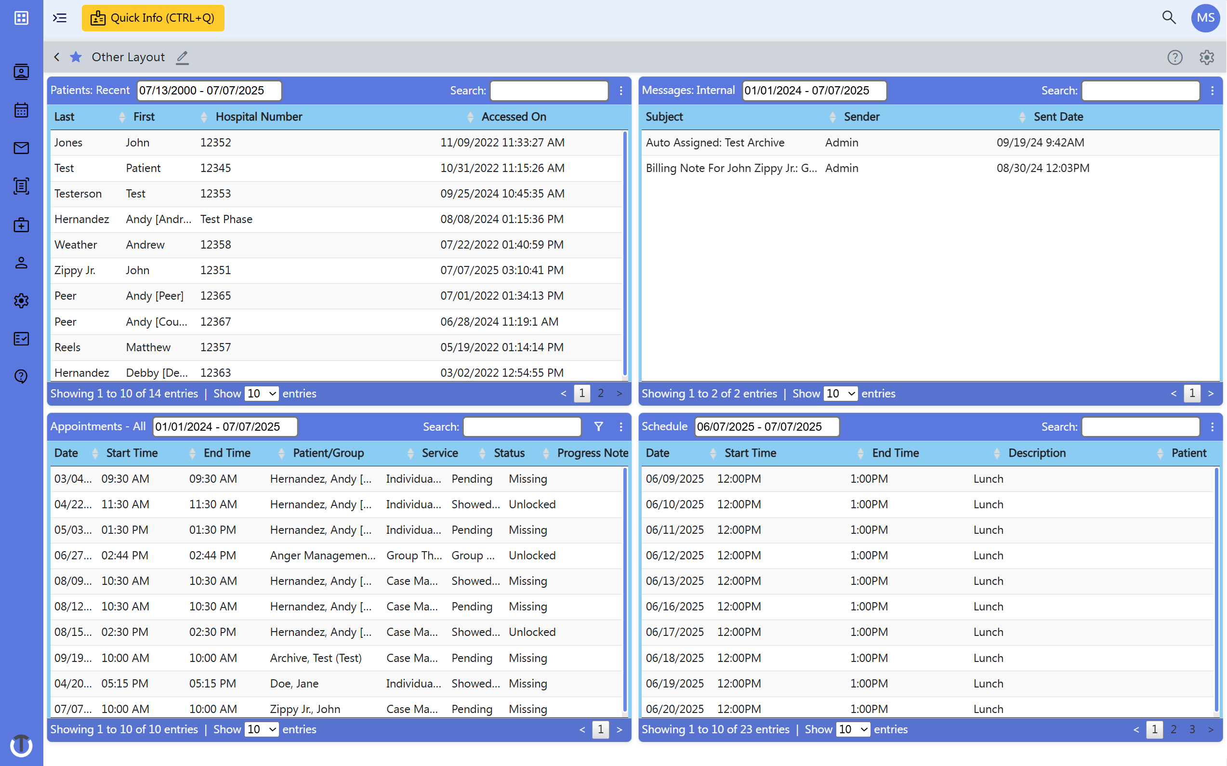Open the three-dot options on Messages panel
The image size is (1227, 766).
coord(1213,90)
